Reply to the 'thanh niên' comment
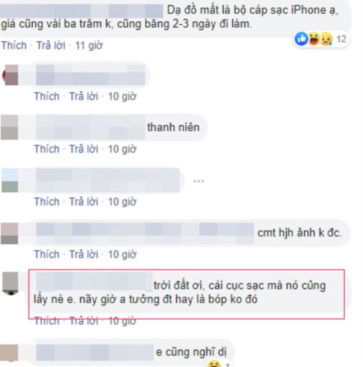The image size is (363, 367). (x=83, y=149)
